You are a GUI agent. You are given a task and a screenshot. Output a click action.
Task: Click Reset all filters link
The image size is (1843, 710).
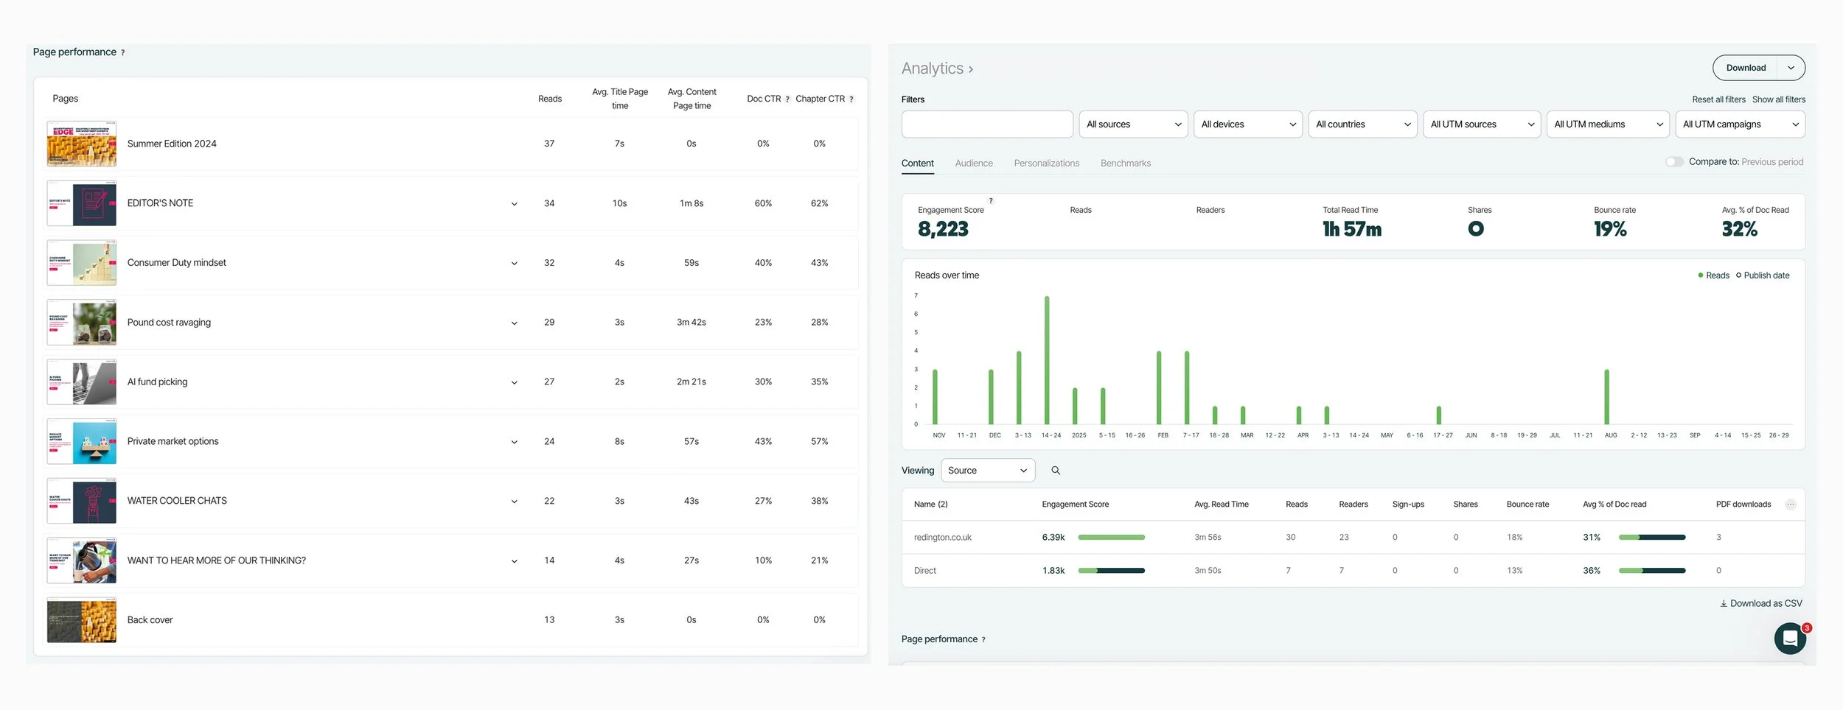(1718, 99)
